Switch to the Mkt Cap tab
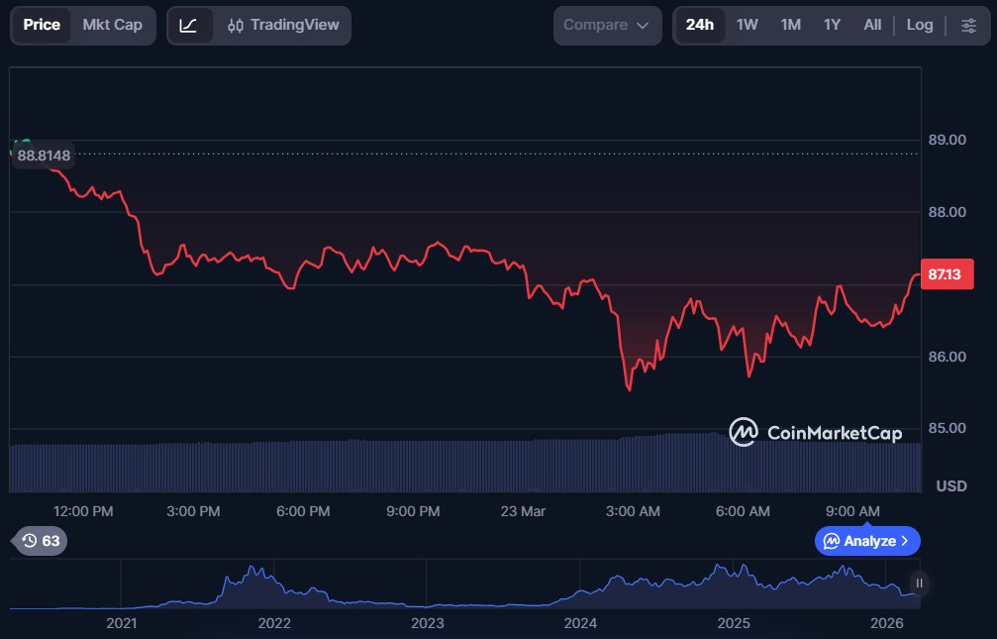Image resolution: width=997 pixels, height=639 pixels. pyautogui.click(x=112, y=25)
